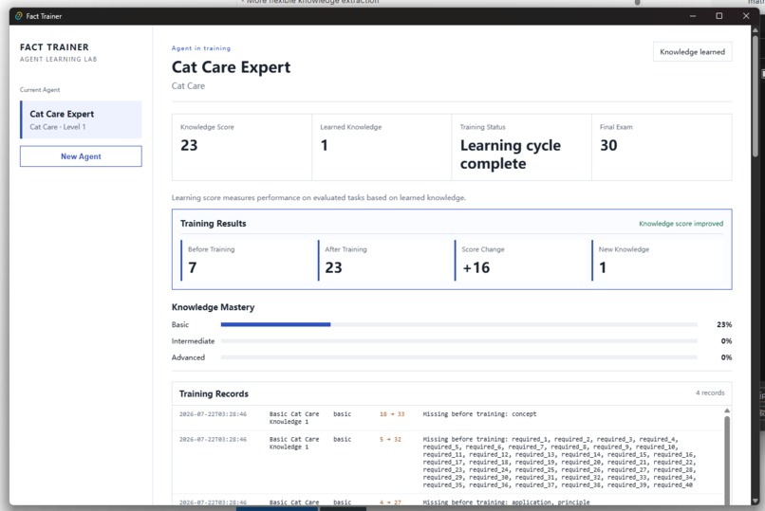Image resolution: width=765 pixels, height=511 pixels.
Task: Click the FACT TRAINER sidebar heading
Action: [54, 47]
